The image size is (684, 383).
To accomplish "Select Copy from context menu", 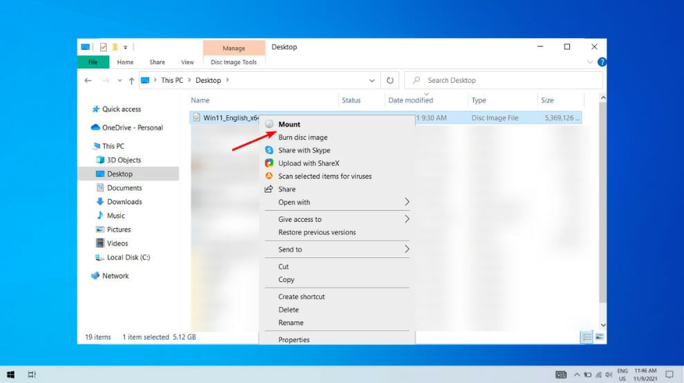I will tap(286, 279).
